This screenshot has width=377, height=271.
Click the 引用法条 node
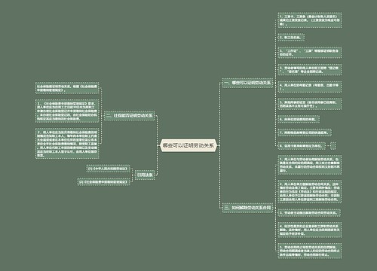coord(145,175)
